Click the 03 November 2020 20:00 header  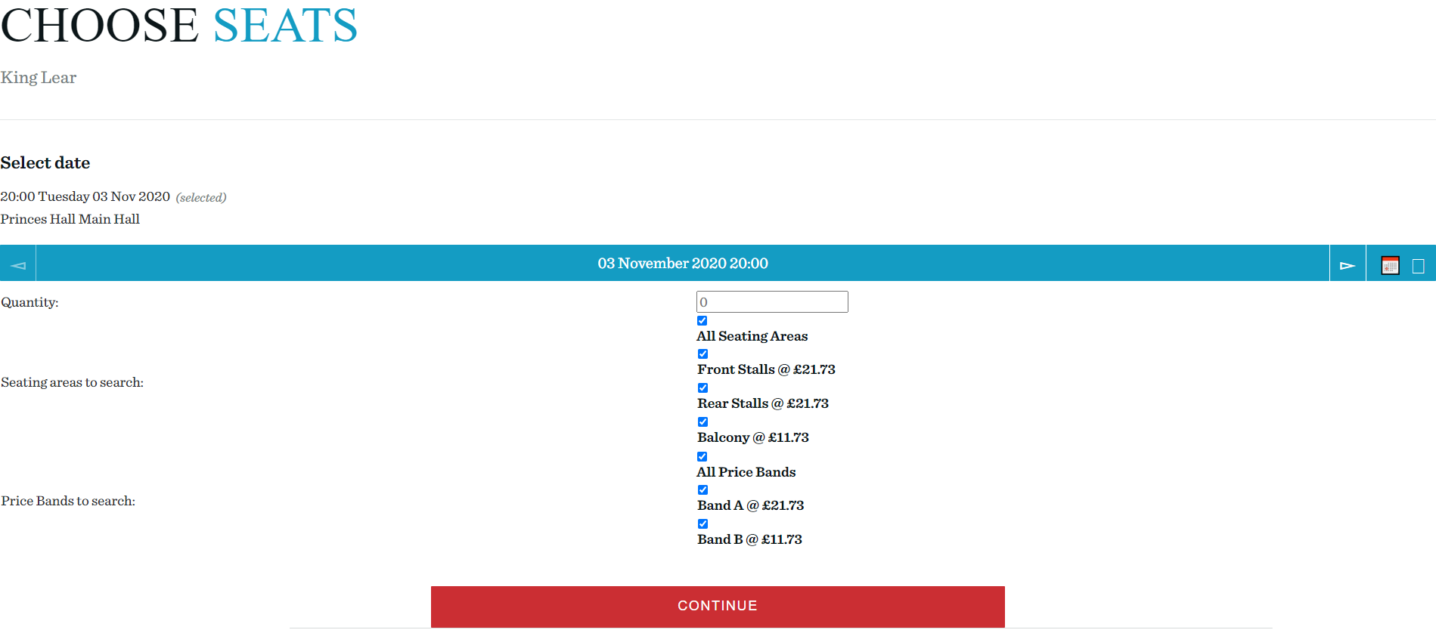coord(683,264)
